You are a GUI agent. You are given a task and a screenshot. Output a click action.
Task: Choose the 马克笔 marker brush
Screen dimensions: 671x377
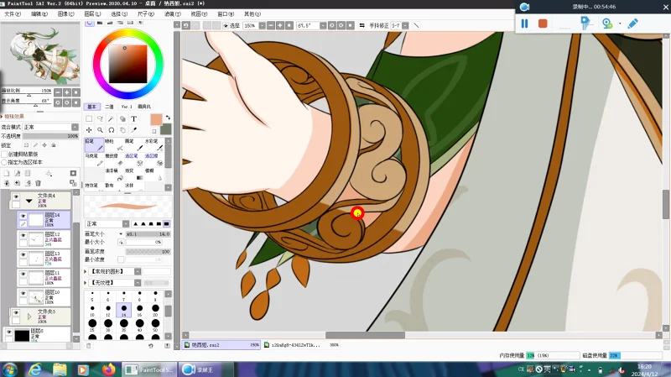[x=94, y=160]
